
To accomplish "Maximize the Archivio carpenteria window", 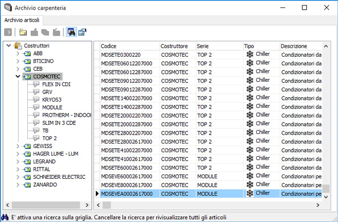I will 304,7.
